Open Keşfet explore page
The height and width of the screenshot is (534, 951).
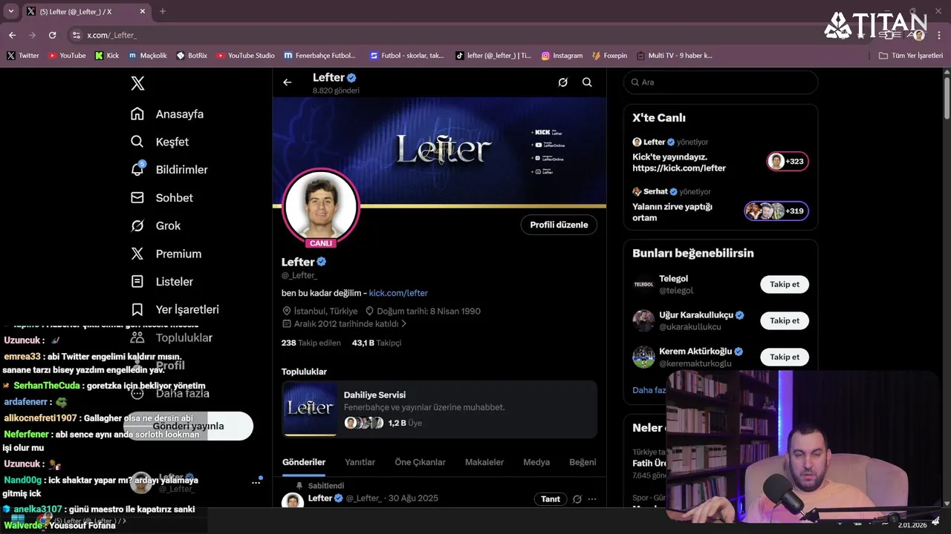click(160, 142)
